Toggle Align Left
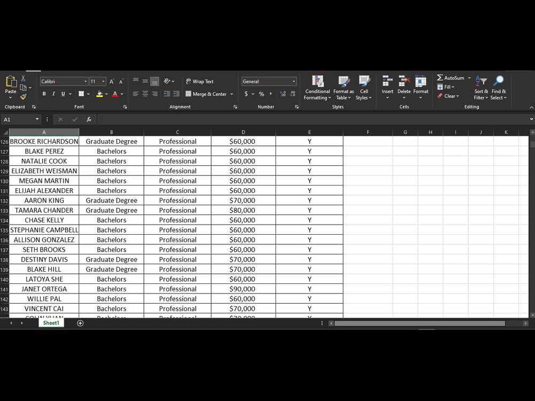The width and height of the screenshot is (535, 401). click(x=136, y=94)
